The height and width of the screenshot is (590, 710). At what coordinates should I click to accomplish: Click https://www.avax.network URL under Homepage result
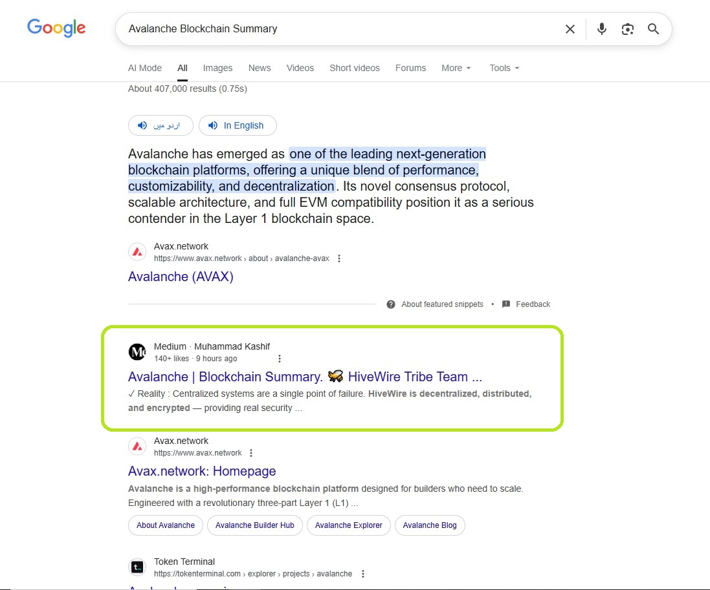point(198,453)
